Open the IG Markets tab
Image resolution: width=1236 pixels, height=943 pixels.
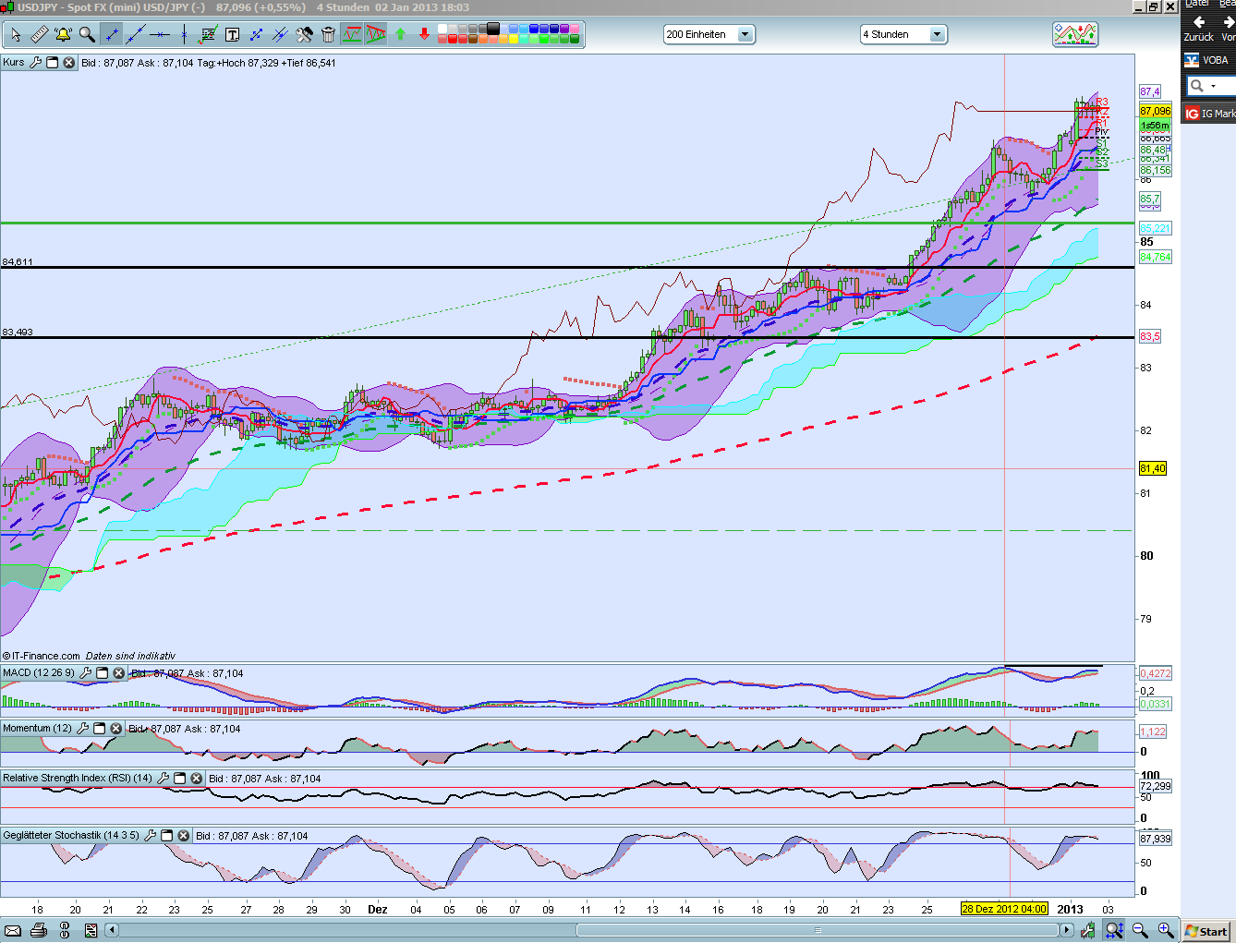pyautogui.click(x=1209, y=114)
